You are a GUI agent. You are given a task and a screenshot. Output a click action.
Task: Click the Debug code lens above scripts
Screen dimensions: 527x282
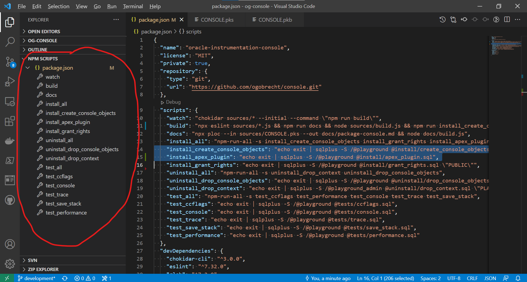[x=173, y=102]
